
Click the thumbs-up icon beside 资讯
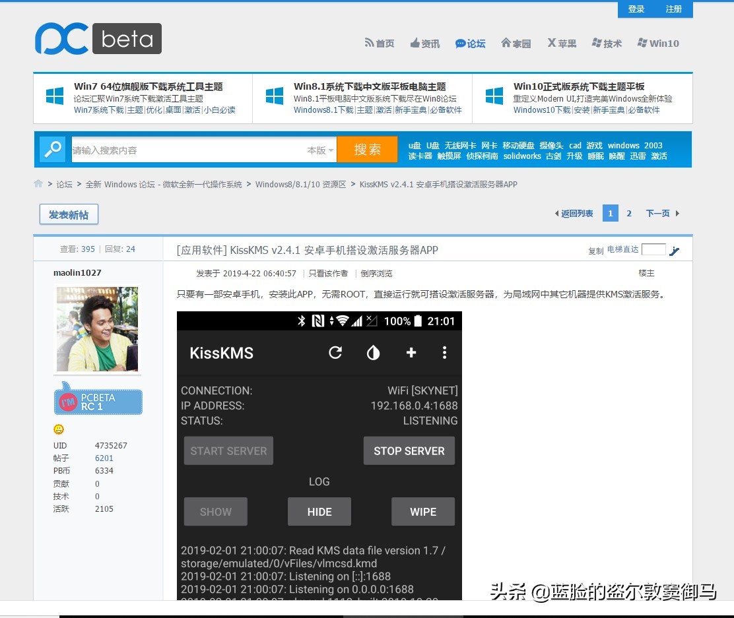tap(417, 43)
